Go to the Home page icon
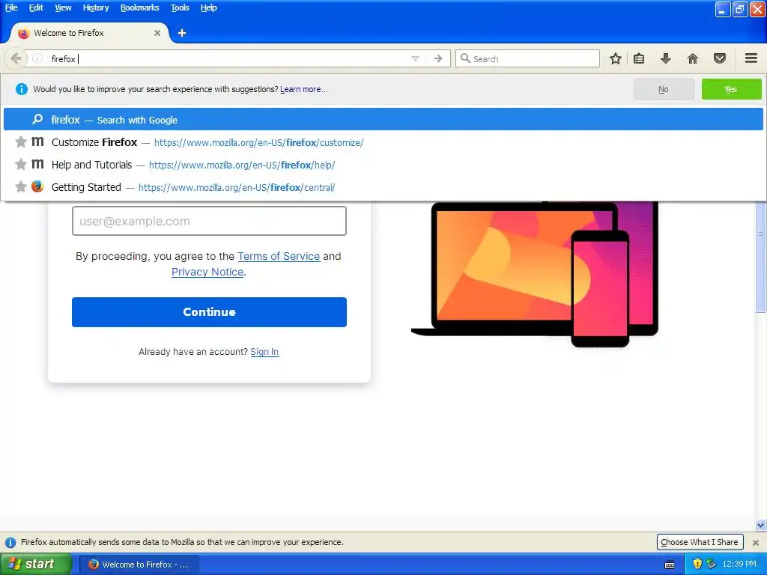767x575 pixels. pos(693,58)
